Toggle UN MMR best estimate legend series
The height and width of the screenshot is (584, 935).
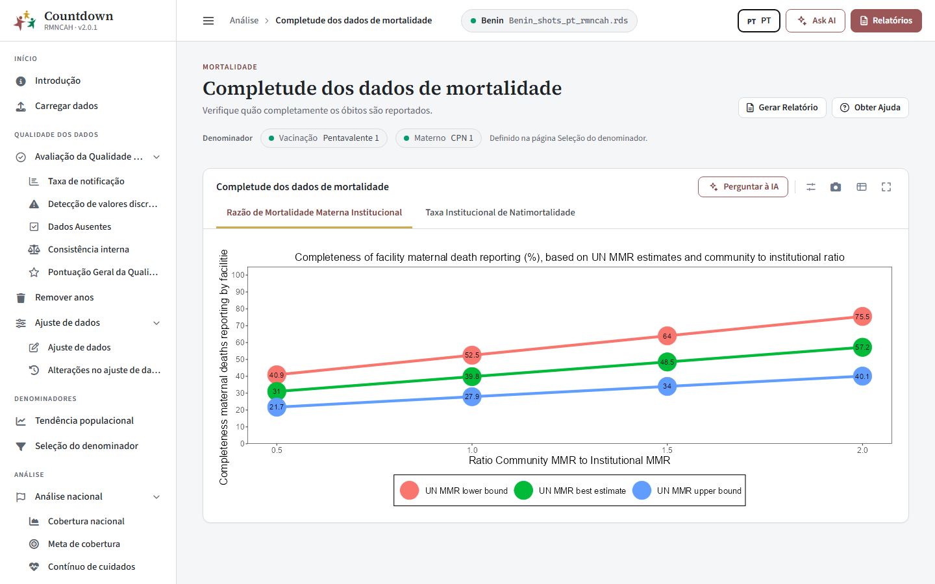tap(570, 491)
